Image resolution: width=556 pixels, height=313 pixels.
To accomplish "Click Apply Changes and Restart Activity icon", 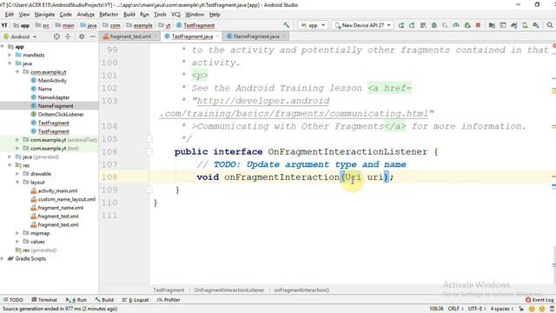I will [x=412, y=25].
